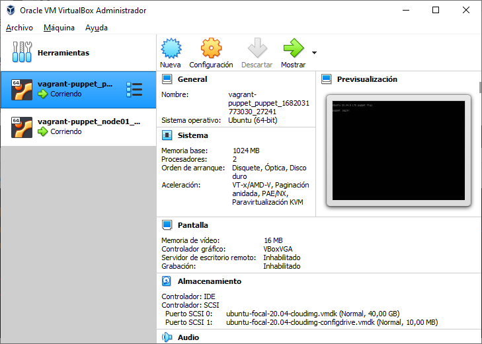482x344 pixels.
Task: Open the Archivo menu
Action: [x=19, y=28]
